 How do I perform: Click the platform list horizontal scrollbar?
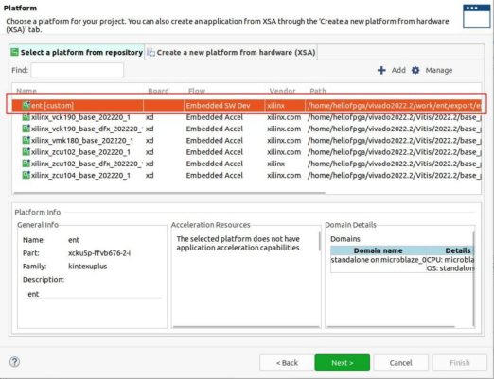pos(169,192)
